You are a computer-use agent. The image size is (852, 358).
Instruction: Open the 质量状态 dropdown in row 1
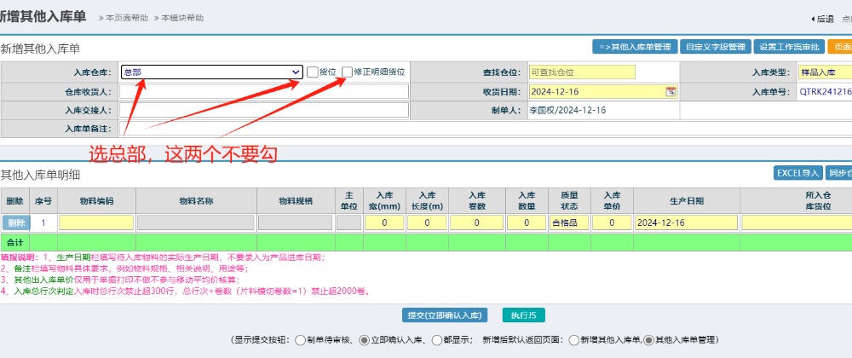coord(567,222)
